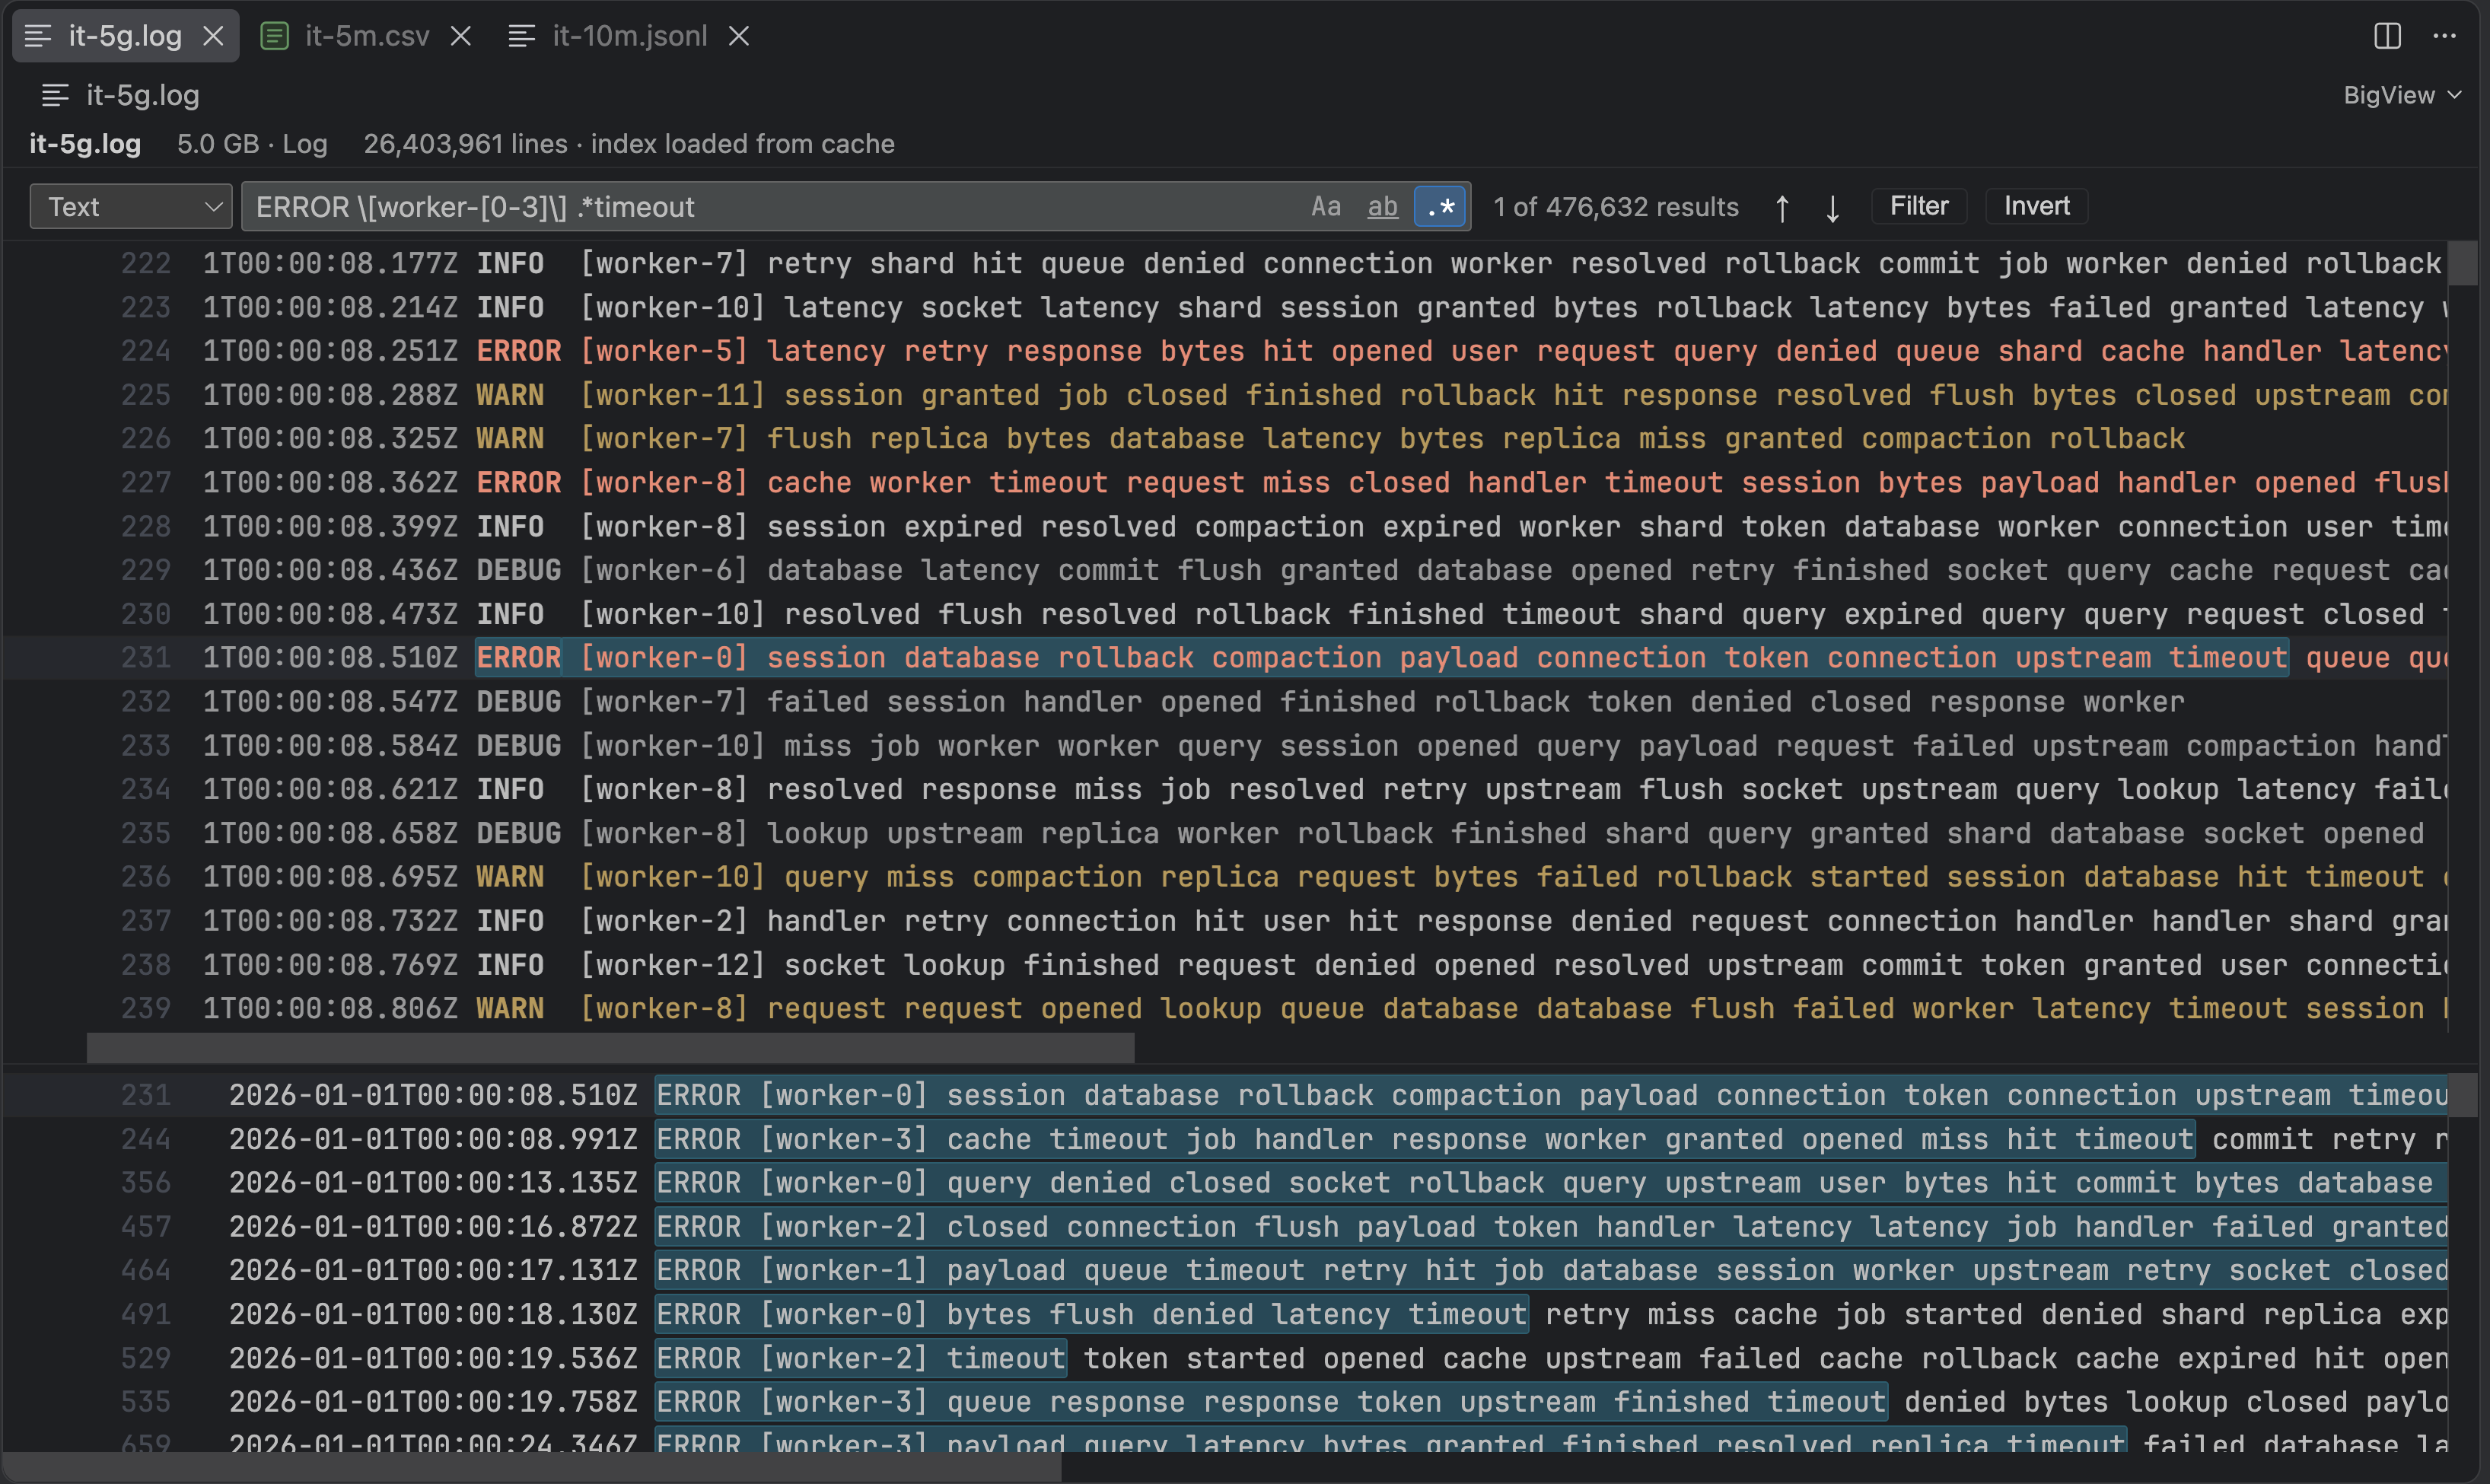Switch to the it-5m.csv tab
The image size is (2490, 1484).
[x=366, y=36]
